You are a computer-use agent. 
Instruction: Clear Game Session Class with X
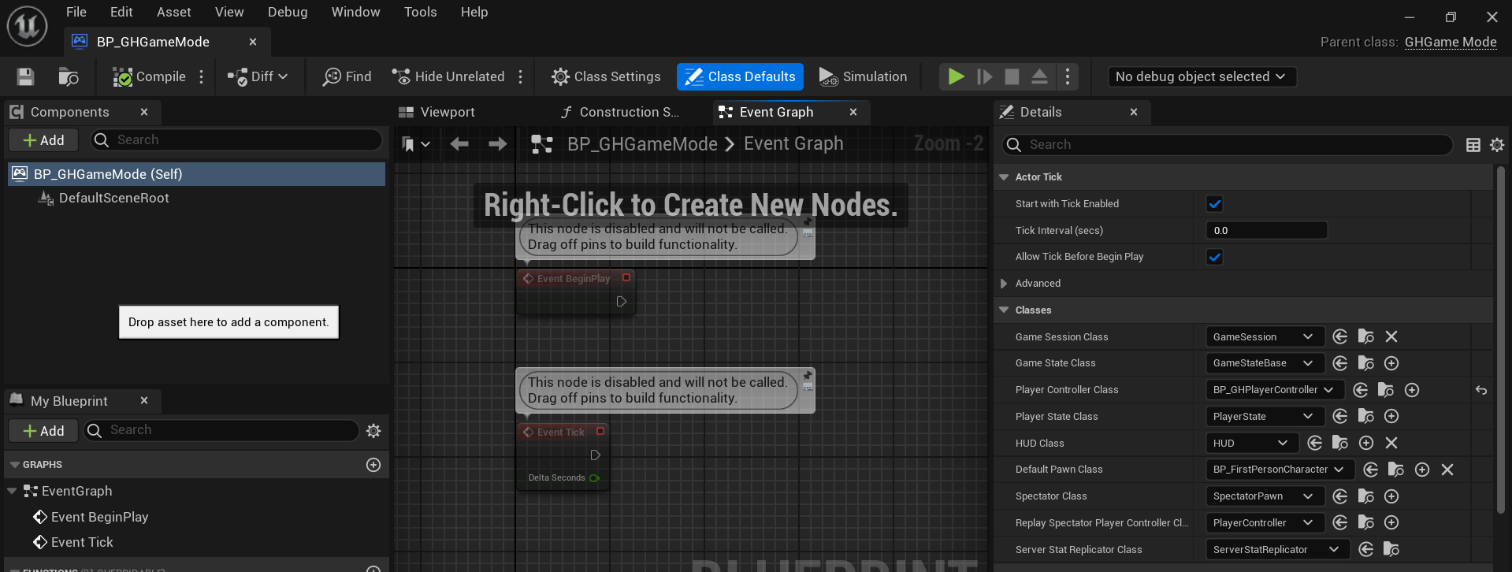[x=1391, y=336]
